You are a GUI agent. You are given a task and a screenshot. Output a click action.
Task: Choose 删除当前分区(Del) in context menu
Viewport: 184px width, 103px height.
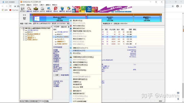[x=85, y=28]
